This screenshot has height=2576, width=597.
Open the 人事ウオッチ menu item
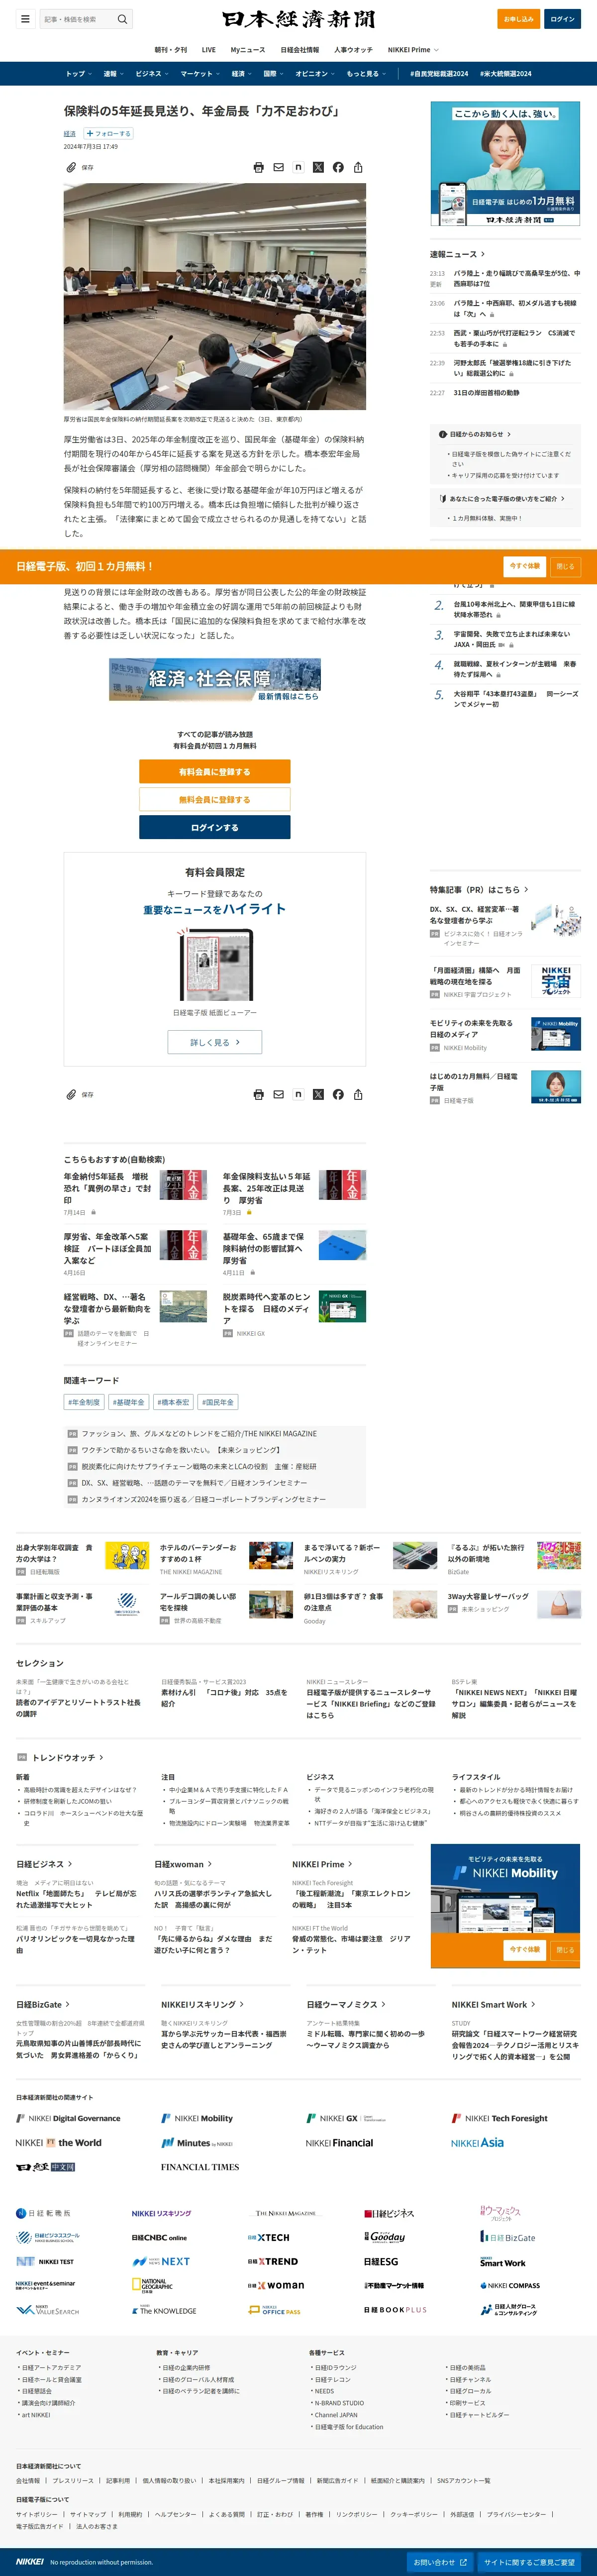point(353,49)
